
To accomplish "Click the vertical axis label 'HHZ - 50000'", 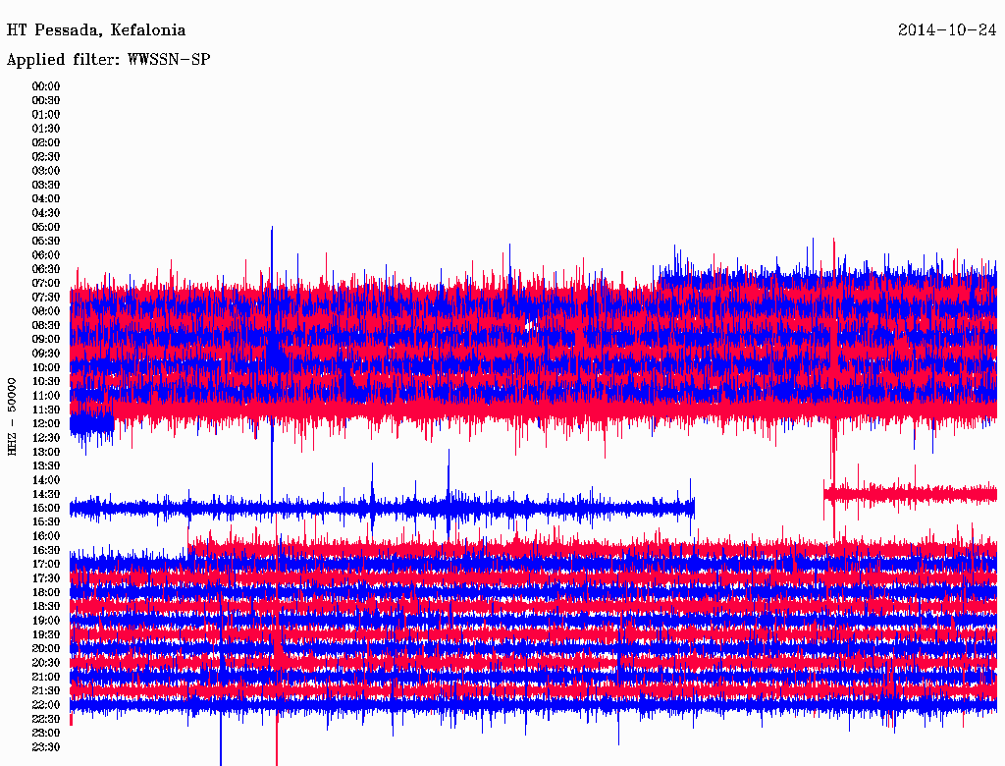I will coord(12,416).
